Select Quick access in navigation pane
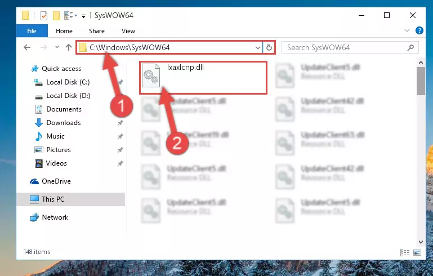The image size is (433, 276). (x=61, y=69)
